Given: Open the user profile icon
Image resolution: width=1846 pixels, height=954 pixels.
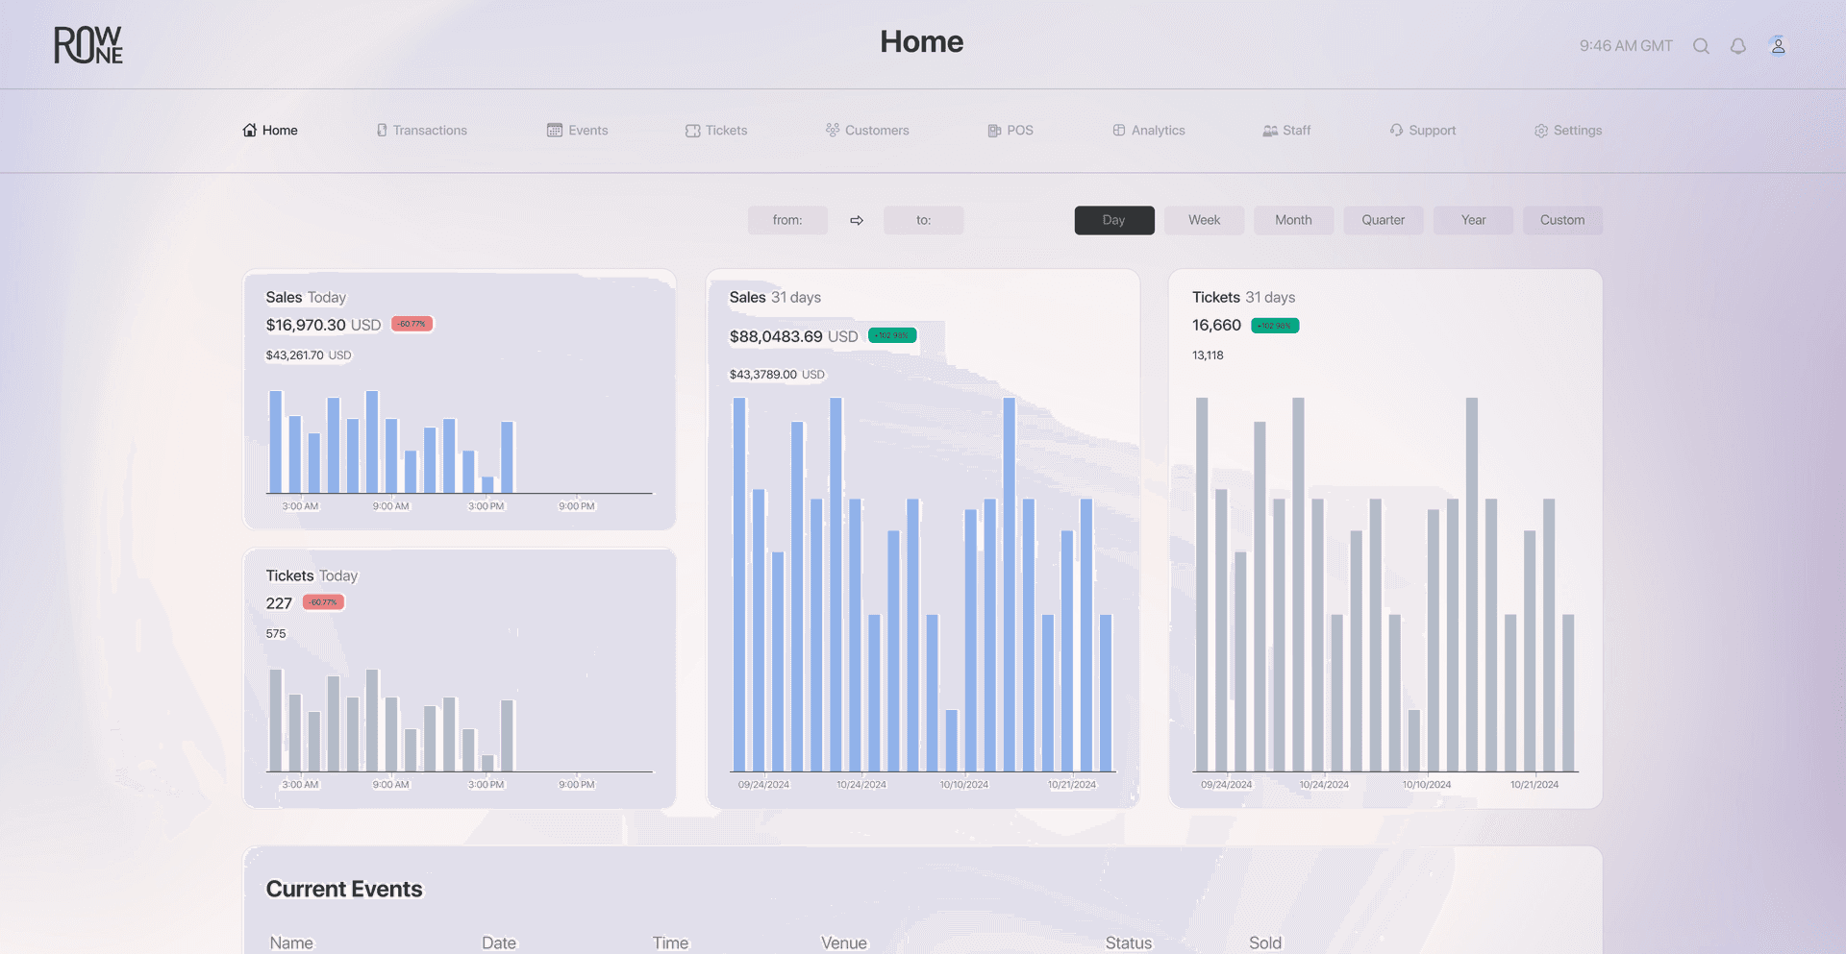Looking at the screenshot, I should tap(1778, 46).
